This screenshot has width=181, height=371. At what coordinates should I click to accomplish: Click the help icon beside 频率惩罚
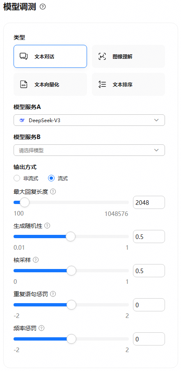pyautogui.click(x=41, y=328)
